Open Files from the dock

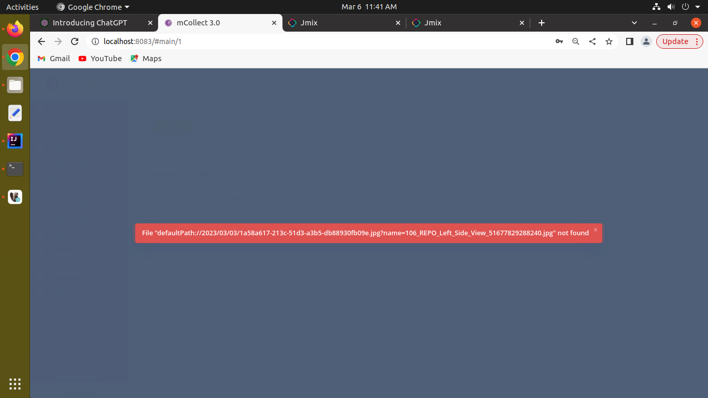point(15,85)
